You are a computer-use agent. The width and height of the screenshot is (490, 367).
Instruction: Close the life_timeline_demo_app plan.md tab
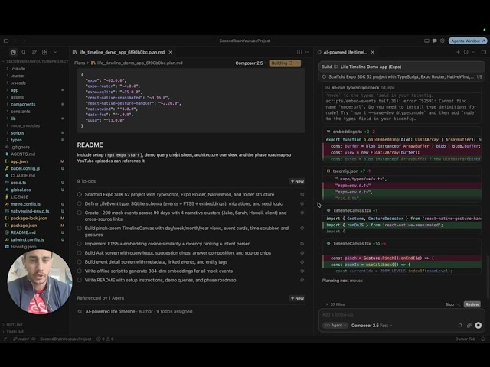pos(170,52)
